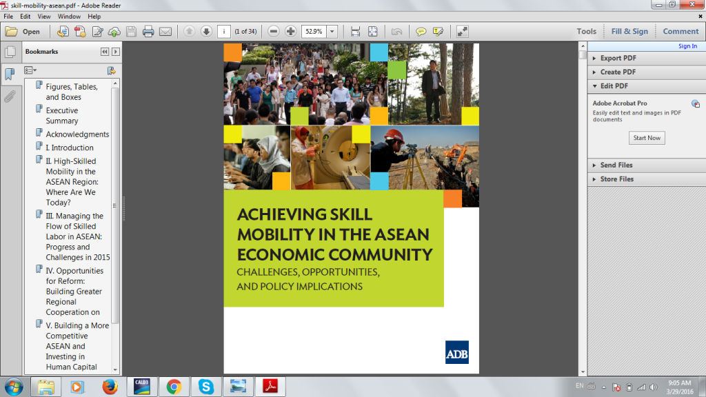This screenshot has height=397, width=706.
Task: Launch Firefox from the taskbar
Action: click(110, 387)
